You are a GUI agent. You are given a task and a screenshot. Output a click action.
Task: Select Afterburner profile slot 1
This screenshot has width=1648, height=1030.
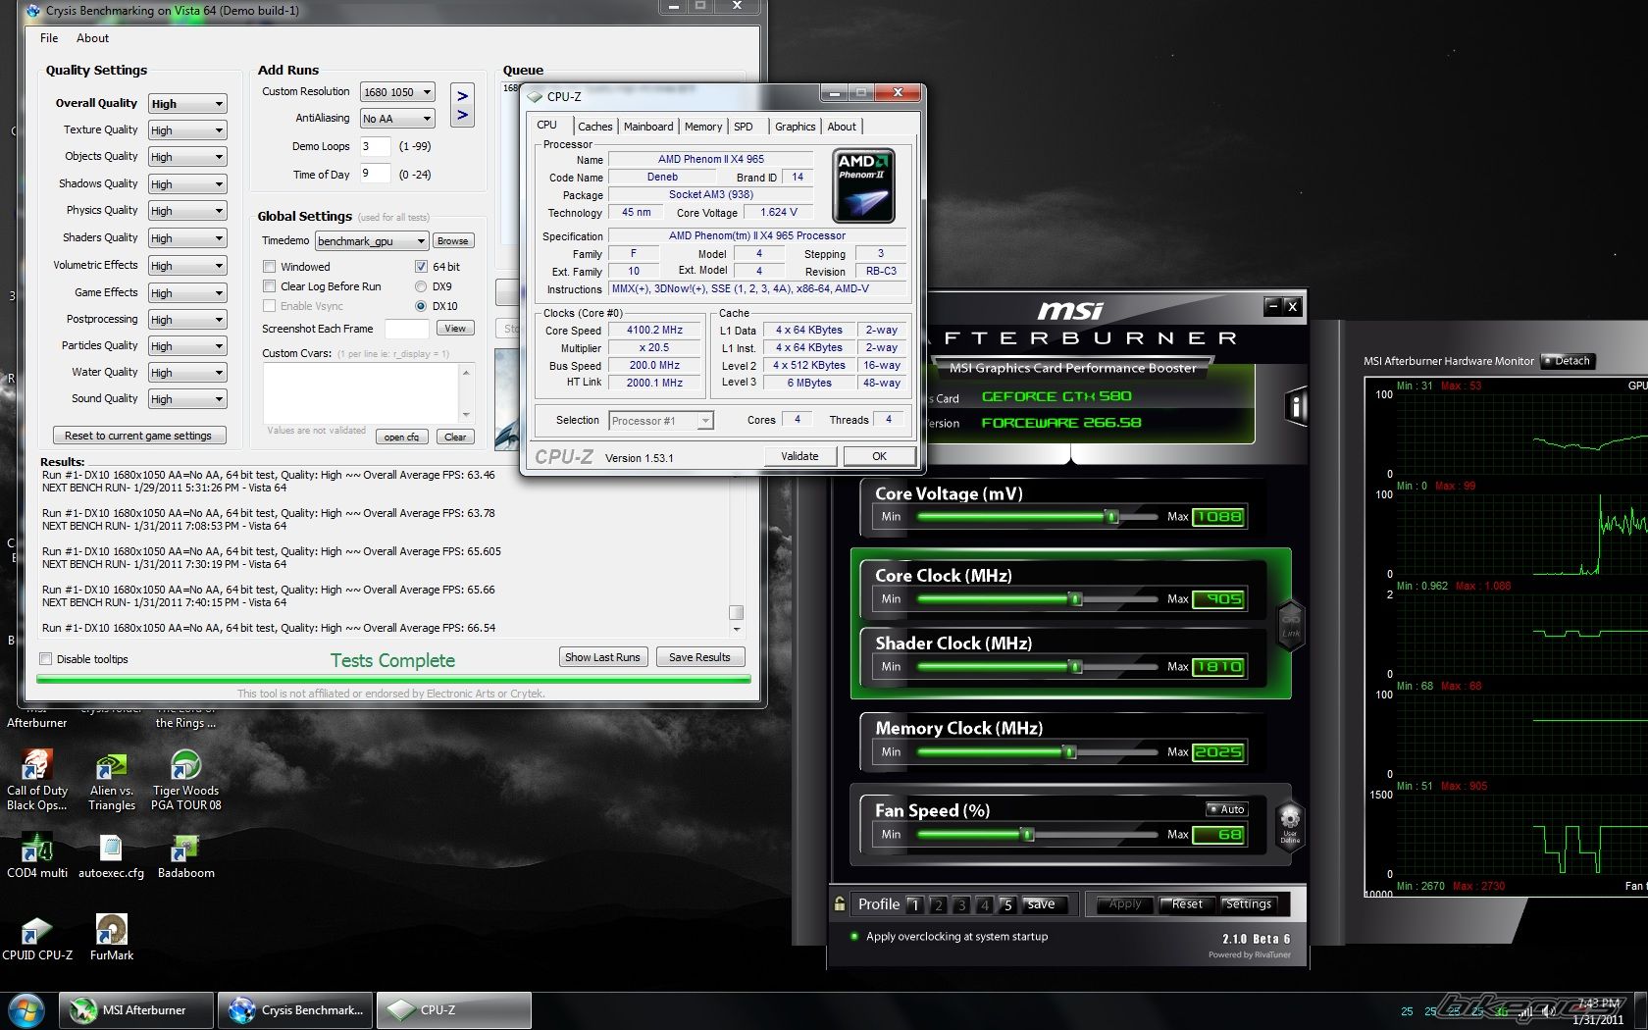coord(914,904)
